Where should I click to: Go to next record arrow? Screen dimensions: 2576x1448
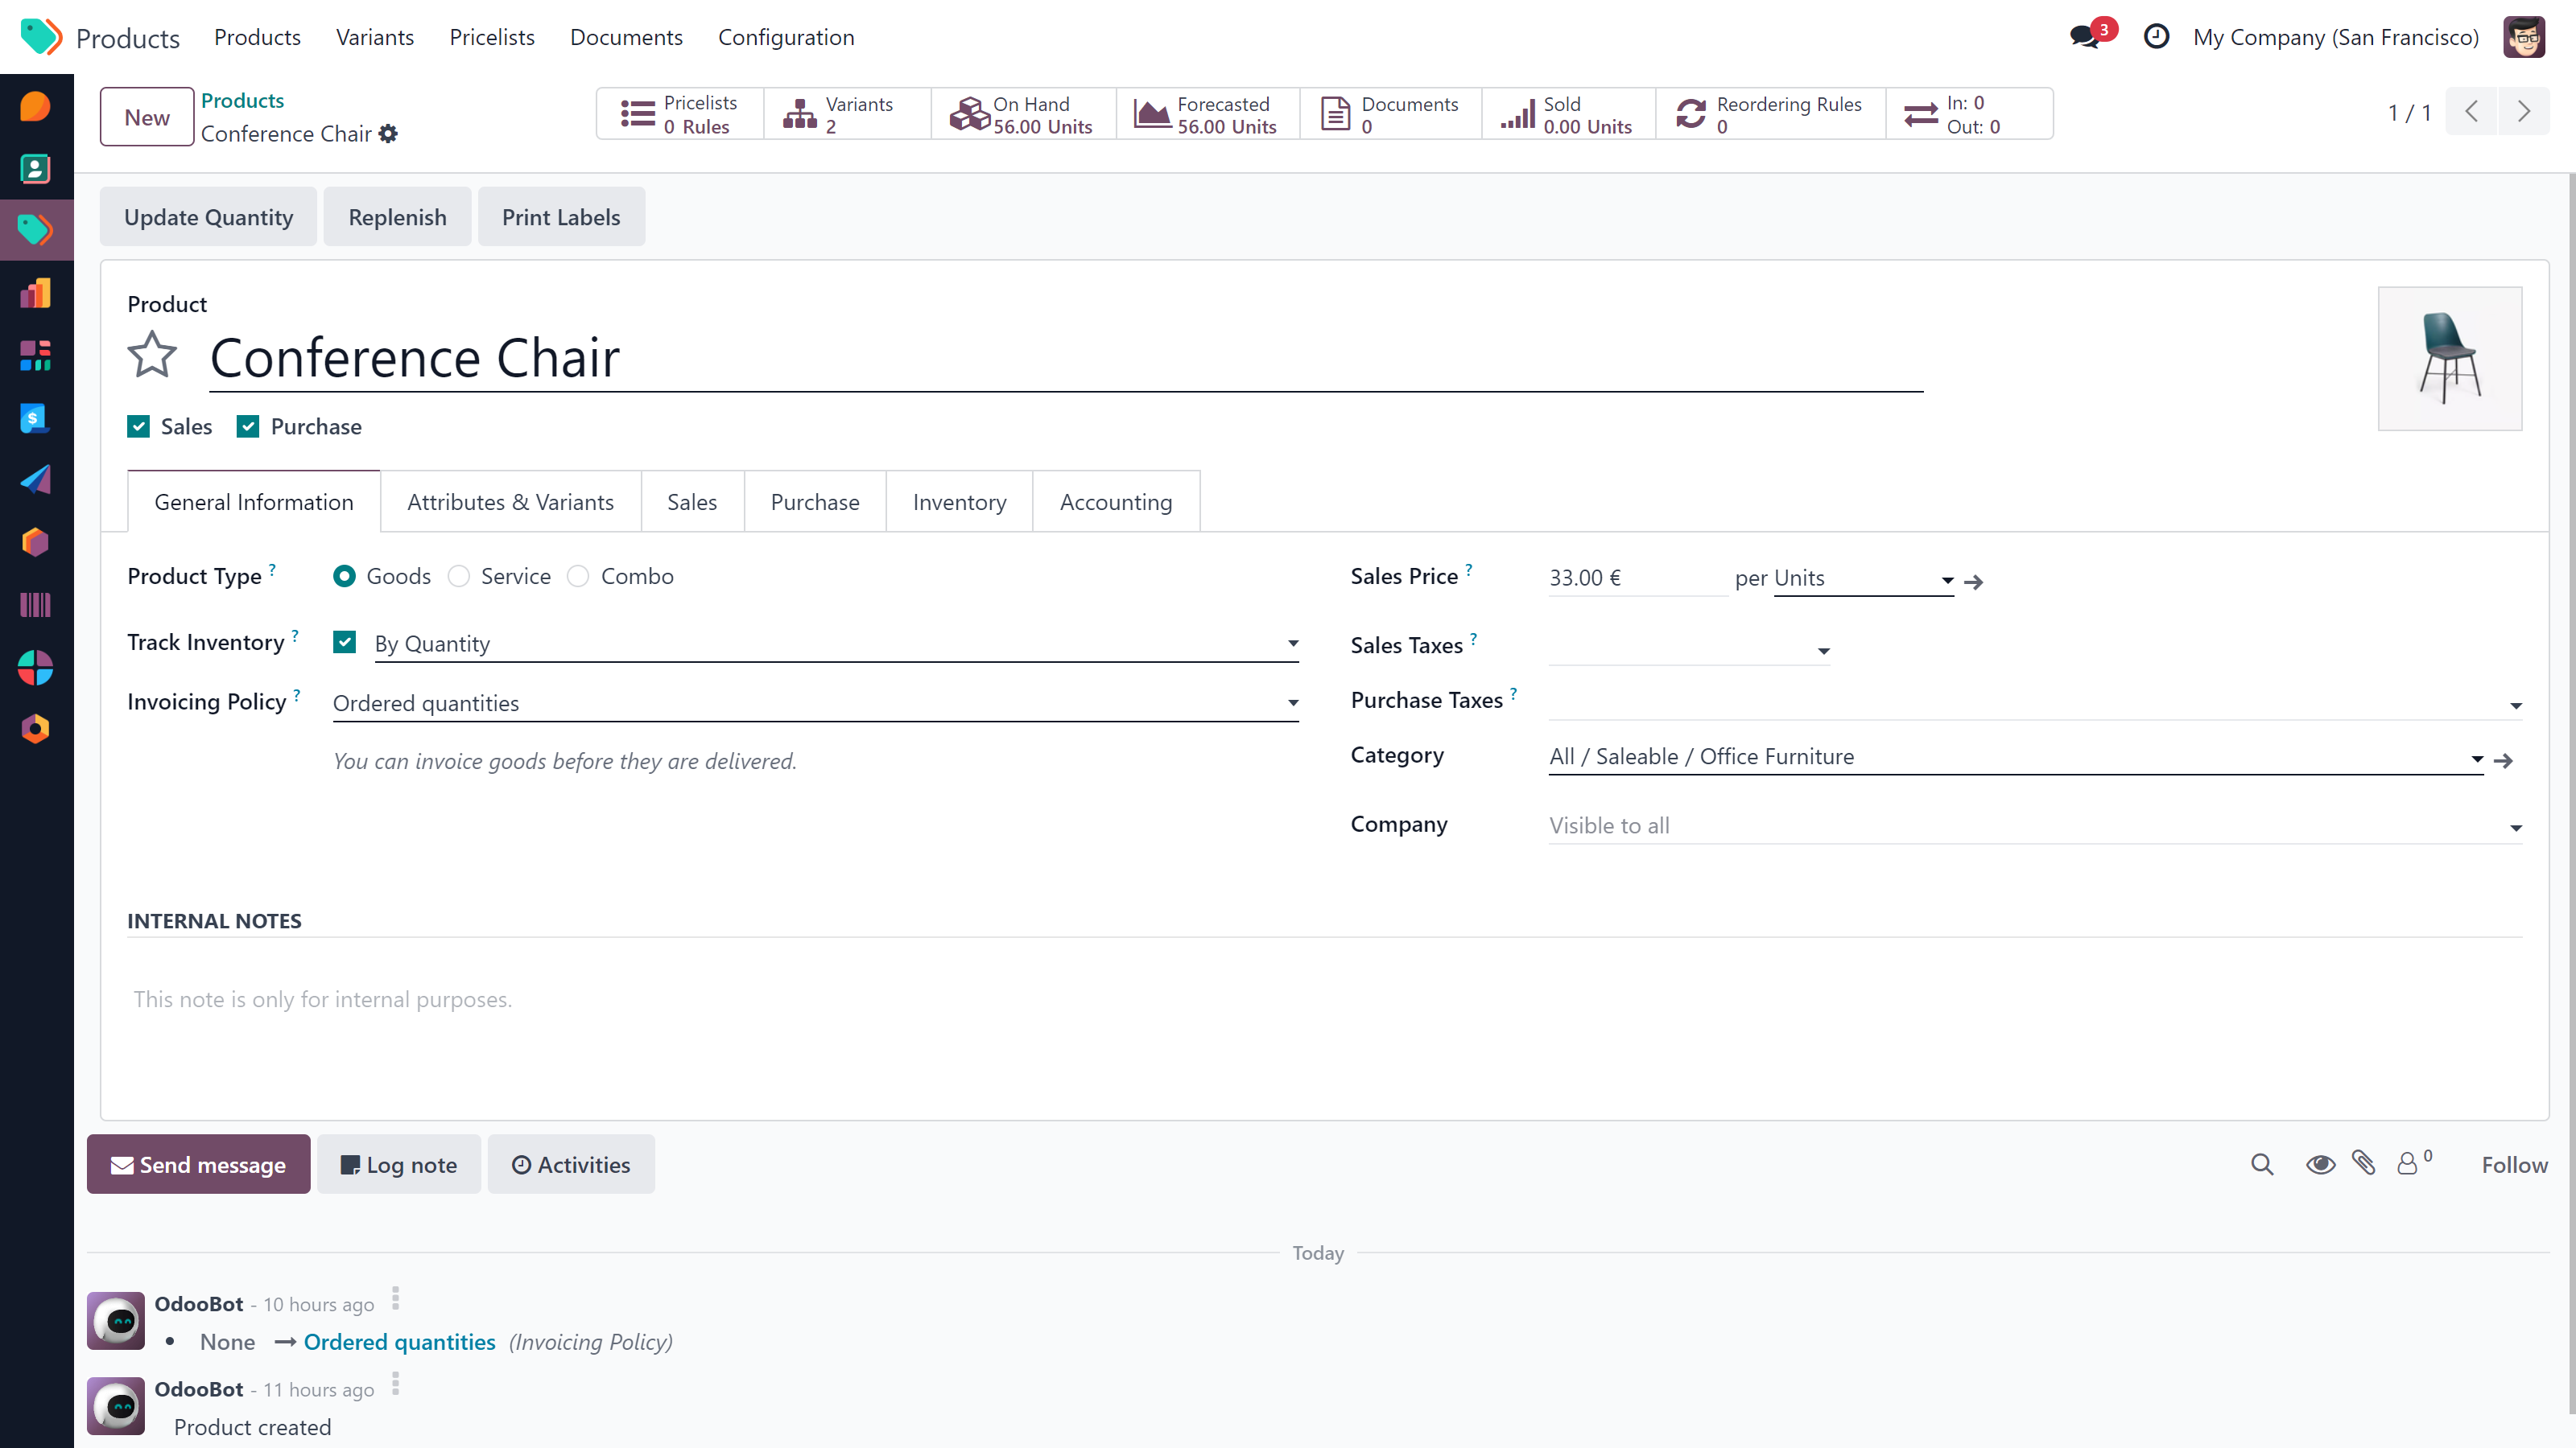(x=2523, y=112)
